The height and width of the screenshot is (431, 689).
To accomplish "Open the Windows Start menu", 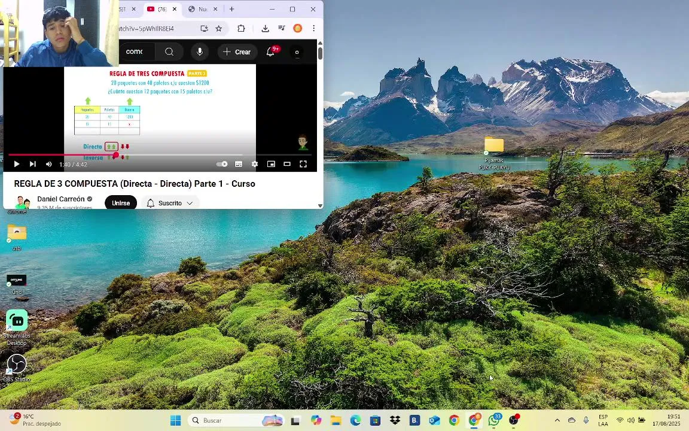I will (175, 420).
